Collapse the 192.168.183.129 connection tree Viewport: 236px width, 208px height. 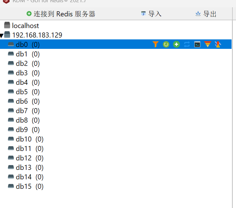pyautogui.click(x=2, y=36)
